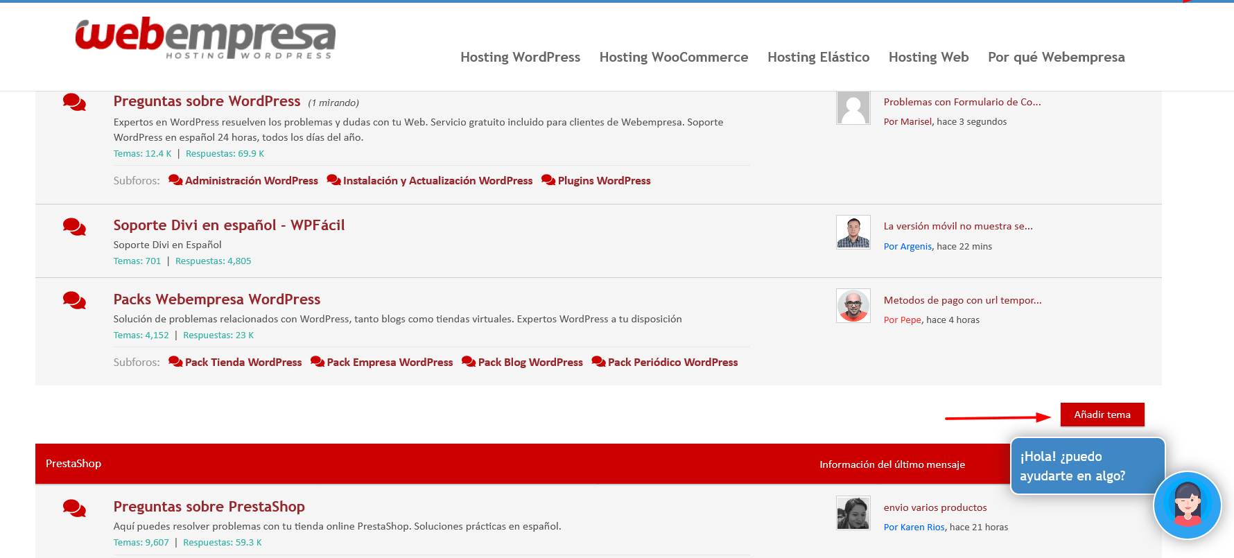1234x558 pixels.
Task: Open the Pack Periódico WordPress subforum
Action: [x=672, y=362]
